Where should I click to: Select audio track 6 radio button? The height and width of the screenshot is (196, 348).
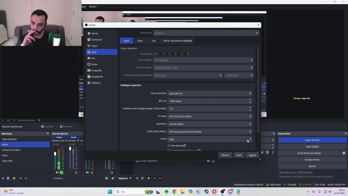coord(186,54)
